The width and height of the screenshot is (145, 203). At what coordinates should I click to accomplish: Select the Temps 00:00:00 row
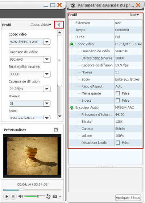105,30
